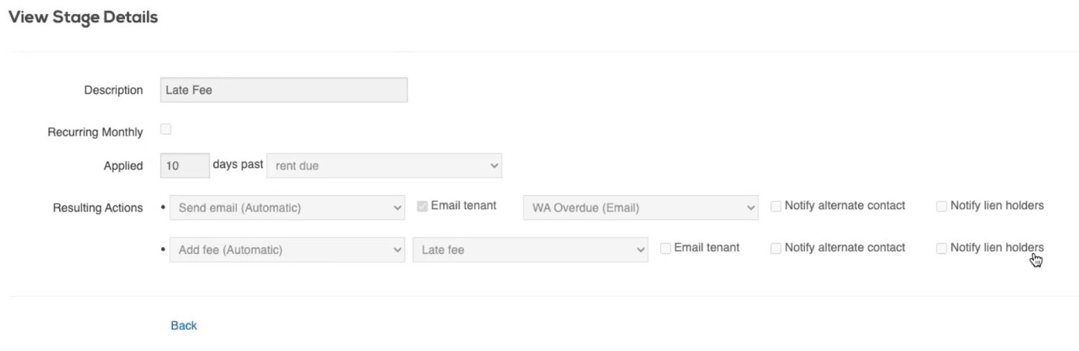Enable Notify alternate contact in Send email row

pos(776,206)
